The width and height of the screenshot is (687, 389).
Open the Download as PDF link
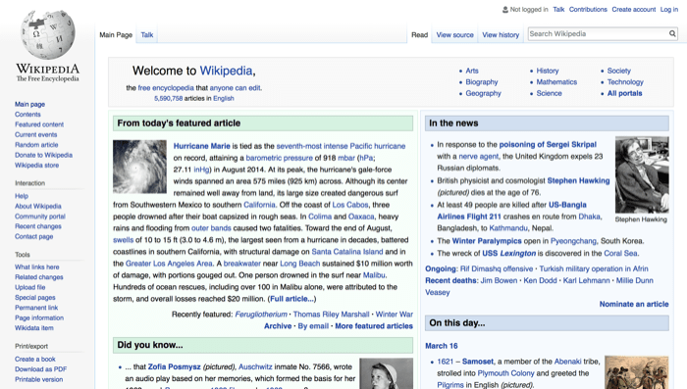[x=41, y=369]
